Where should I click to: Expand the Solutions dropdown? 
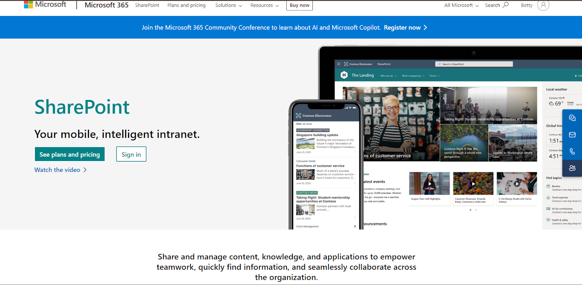coord(228,5)
